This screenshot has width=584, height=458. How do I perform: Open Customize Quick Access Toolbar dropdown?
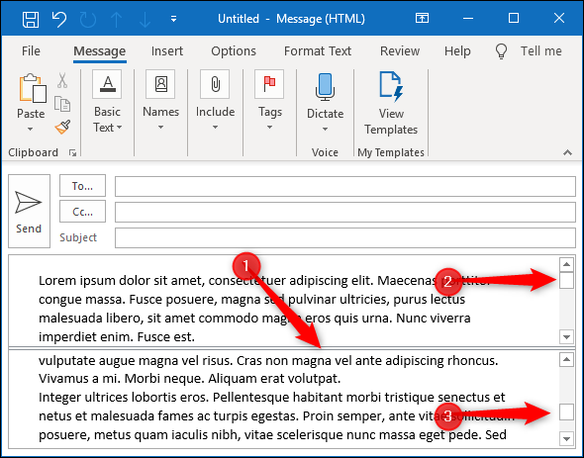[173, 19]
